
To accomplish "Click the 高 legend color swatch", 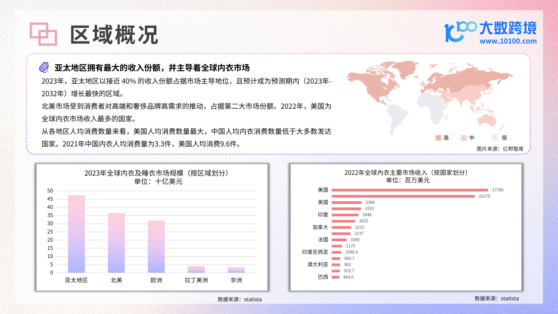I will pos(438,138).
